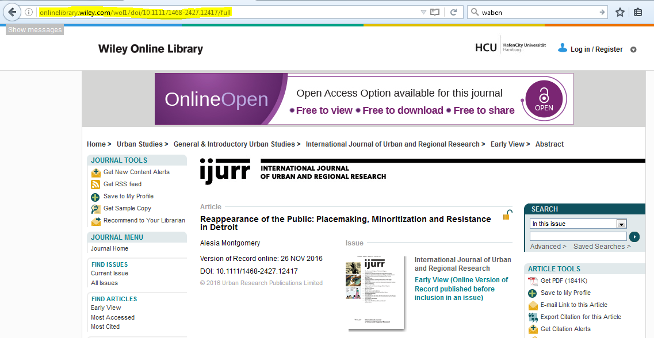Open All Issues menu item

pyautogui.click(x=104, y=283)
